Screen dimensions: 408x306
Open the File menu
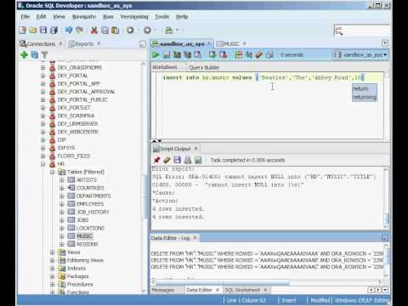click(25, 17)
